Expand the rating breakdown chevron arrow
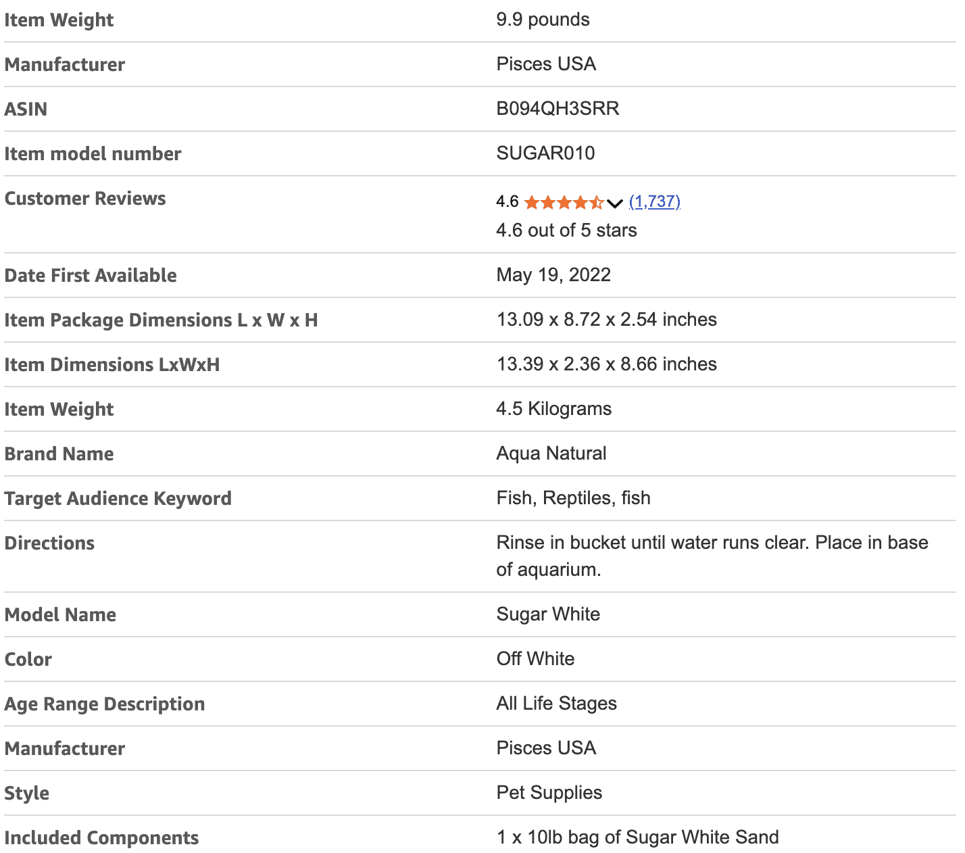The width and height of the screenshot is (965, 853). click(614, 203)
